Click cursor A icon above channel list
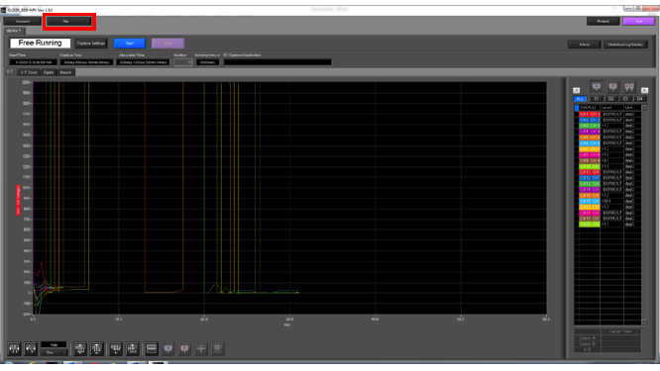Screen dimensions: 660x371 coord(597,86)
